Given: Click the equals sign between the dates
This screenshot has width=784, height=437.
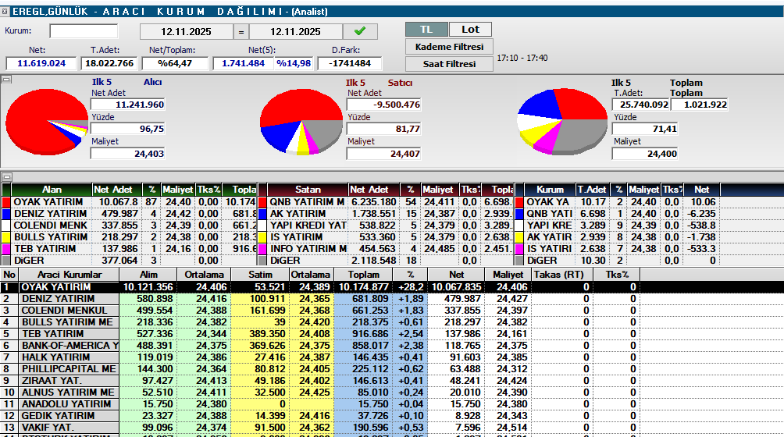Looking at the screenshot, I should (x=241, y=32).
